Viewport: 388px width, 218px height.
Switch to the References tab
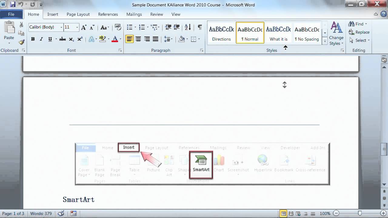point(108,14)
